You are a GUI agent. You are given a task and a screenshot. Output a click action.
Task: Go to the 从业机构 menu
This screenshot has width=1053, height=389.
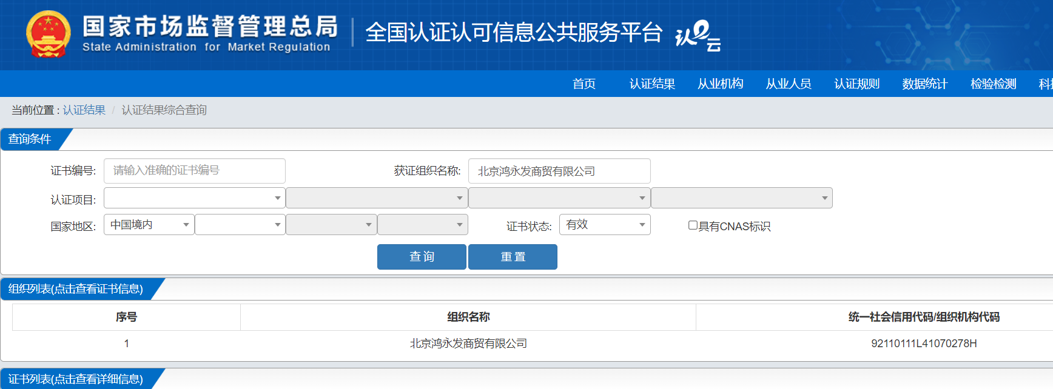point(721,84)
